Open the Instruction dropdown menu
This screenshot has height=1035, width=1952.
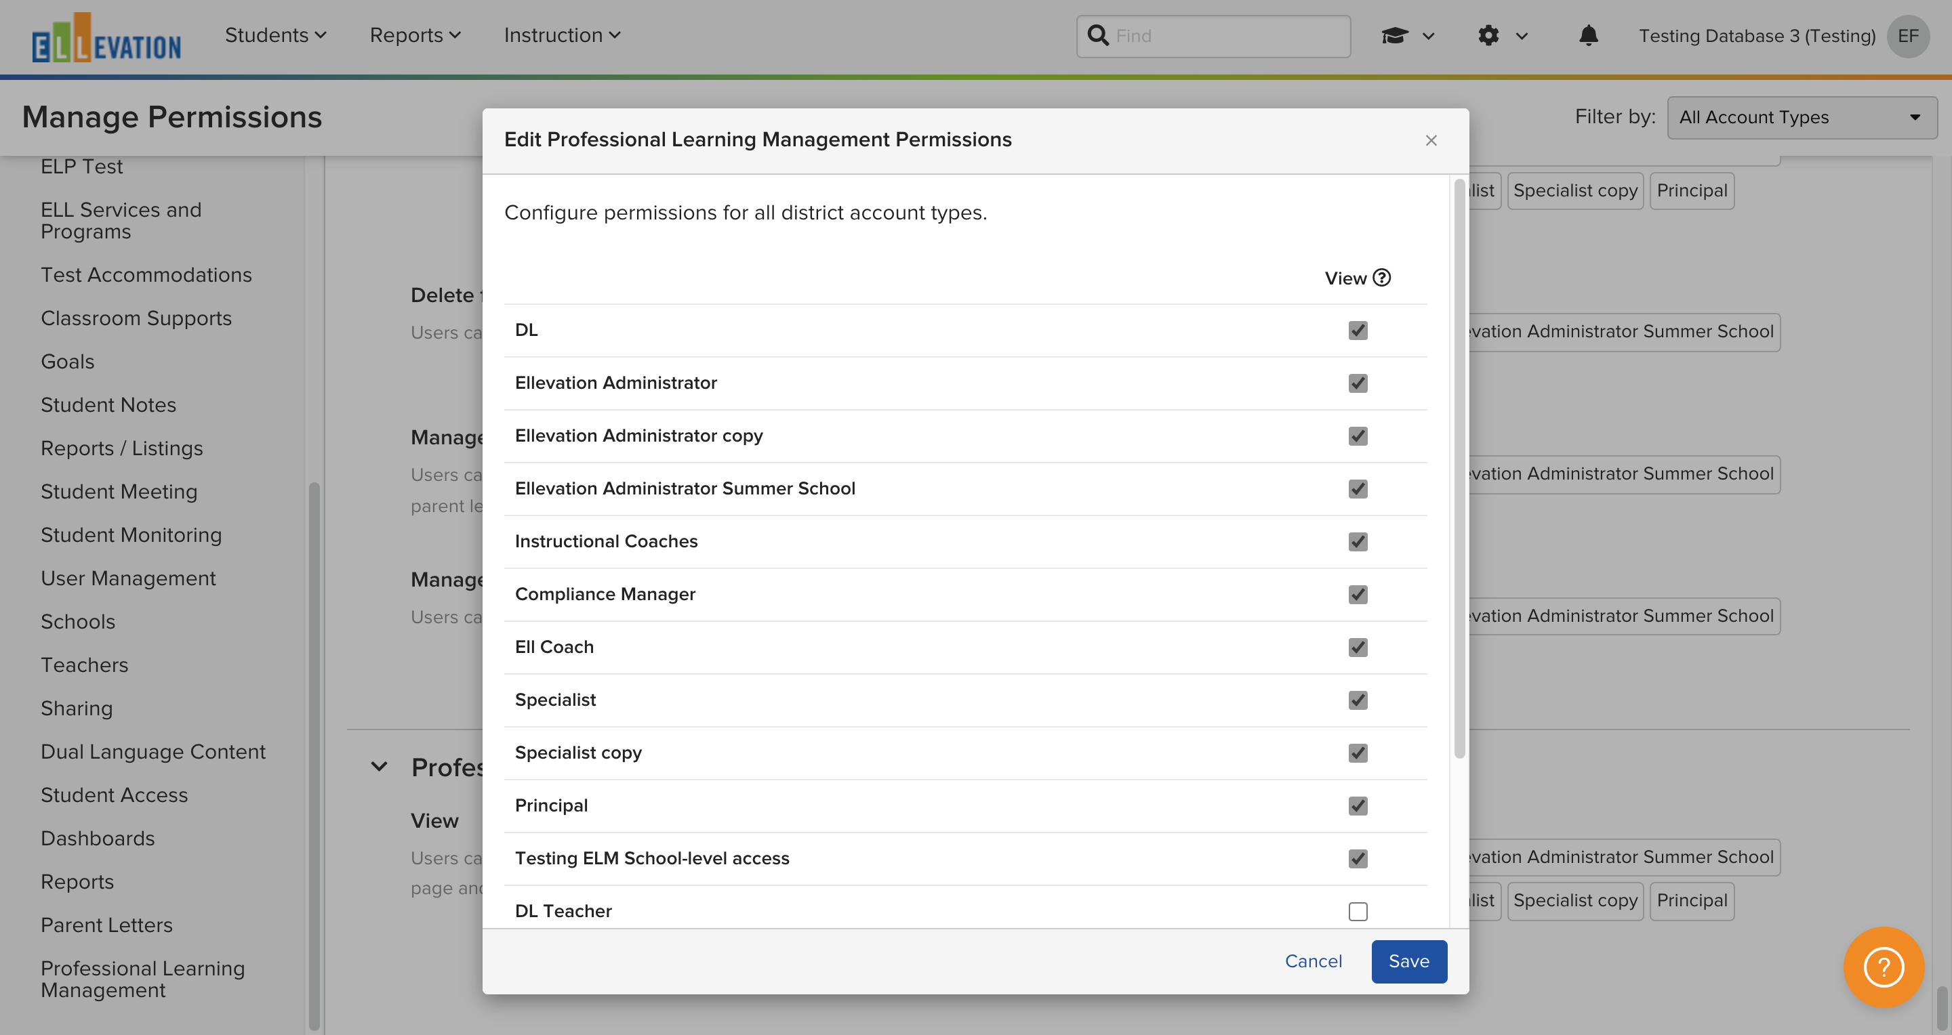pyautogui.click(x=563, y=36)
